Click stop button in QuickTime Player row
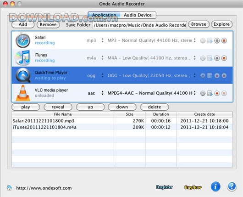The height and width of the screenshot is (197, 243). [224, 76]
